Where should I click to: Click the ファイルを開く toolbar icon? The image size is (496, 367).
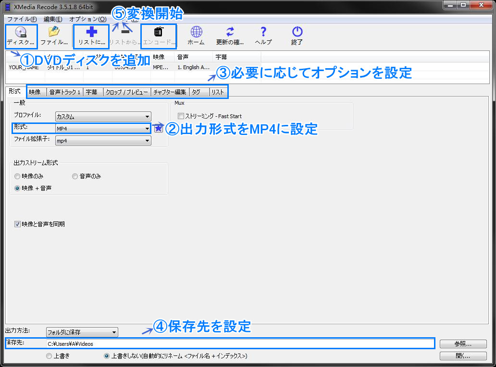tap(54, 36)
